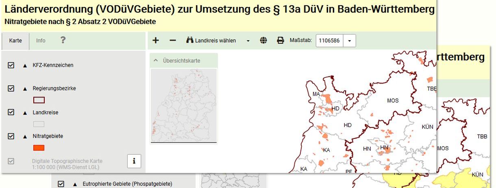The width and height of the screenshot is (496, 188).
Task: Collapse the KFZ-Kennzeichen legend triangle
Action: (25, 65)
